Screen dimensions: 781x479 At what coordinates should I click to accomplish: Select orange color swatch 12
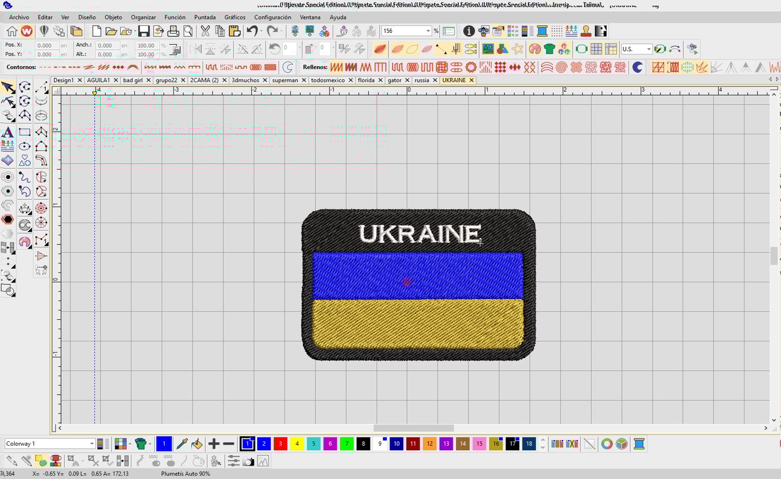(x=430, y=444)
